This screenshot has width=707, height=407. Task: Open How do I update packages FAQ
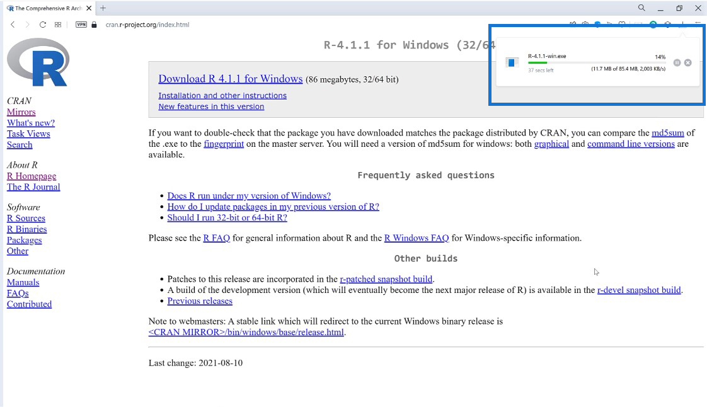pyautogui.click(x=273, y=207)
